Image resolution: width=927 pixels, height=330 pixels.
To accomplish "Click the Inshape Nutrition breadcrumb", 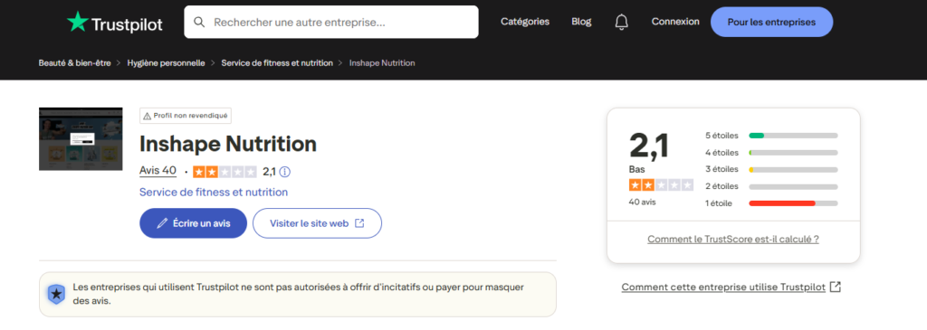I will click(382, 62).
